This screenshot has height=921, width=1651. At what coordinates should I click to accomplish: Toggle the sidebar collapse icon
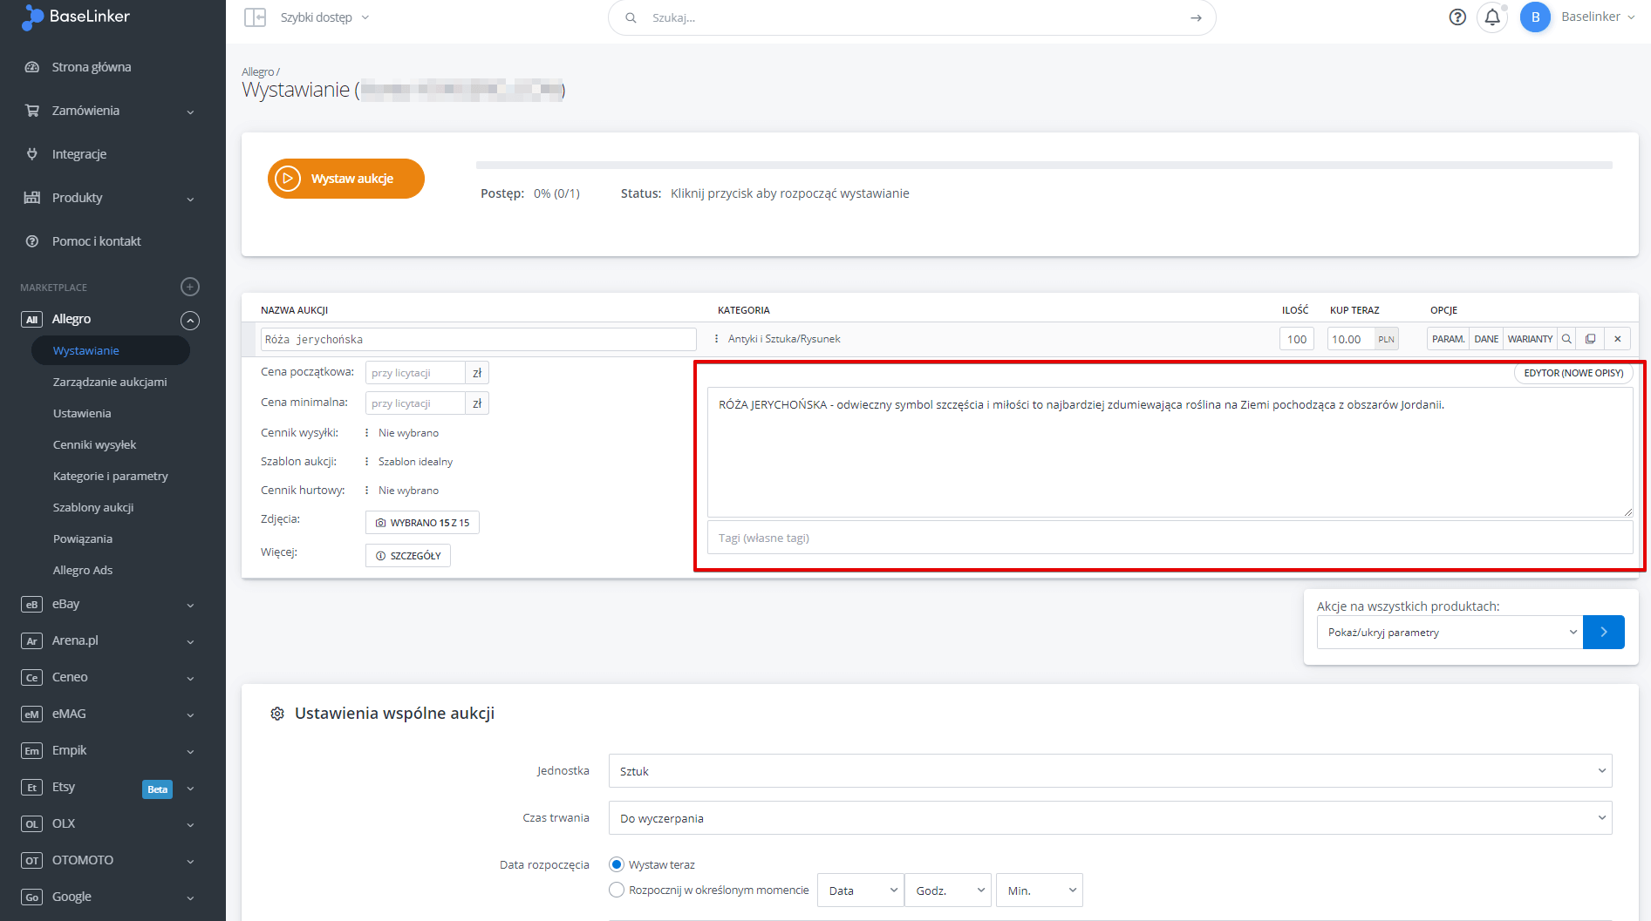pyautogui.click(x=255, y=17)
